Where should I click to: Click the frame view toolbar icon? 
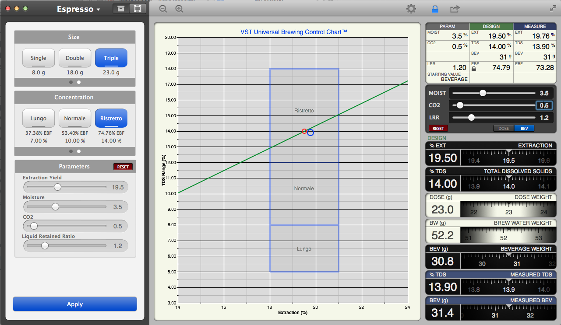[138, 9]
